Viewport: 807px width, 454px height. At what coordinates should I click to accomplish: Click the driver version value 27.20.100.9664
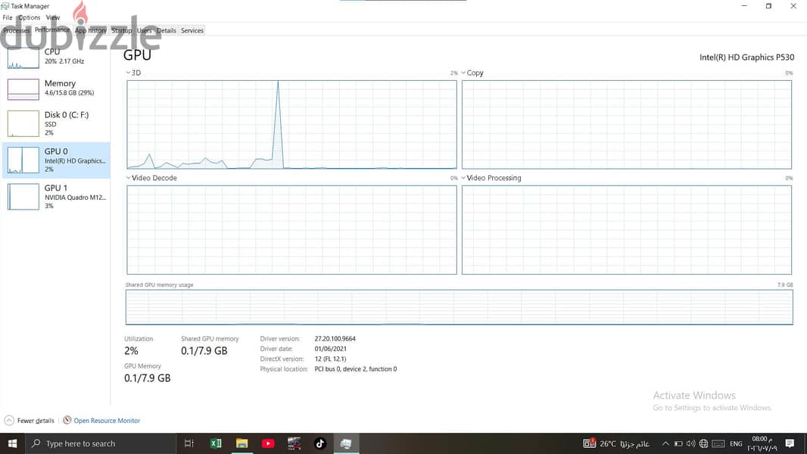335,339
